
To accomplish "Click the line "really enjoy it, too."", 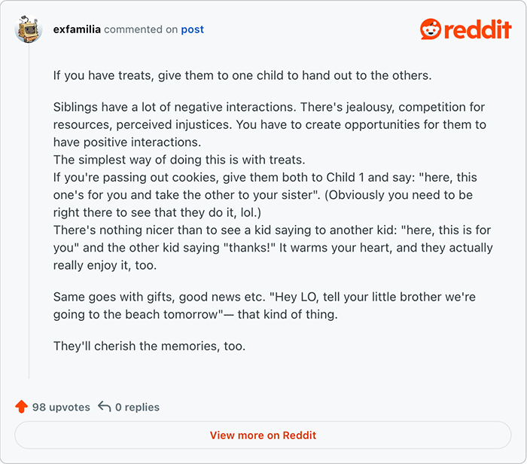I will pyautogui.click(x=105, y=265).
